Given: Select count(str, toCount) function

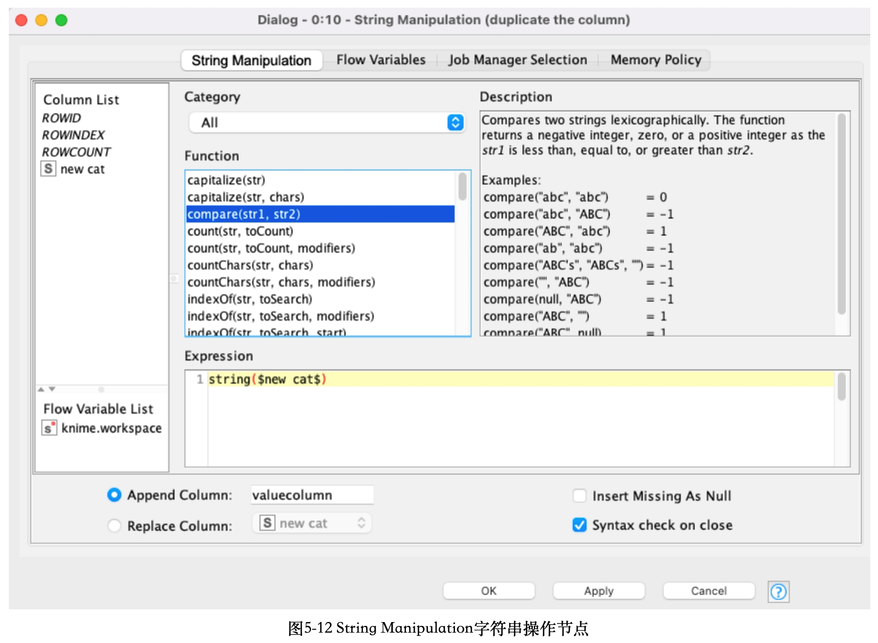Looking at the screenshot, I should pyautogui.click(x=320, y=231).
